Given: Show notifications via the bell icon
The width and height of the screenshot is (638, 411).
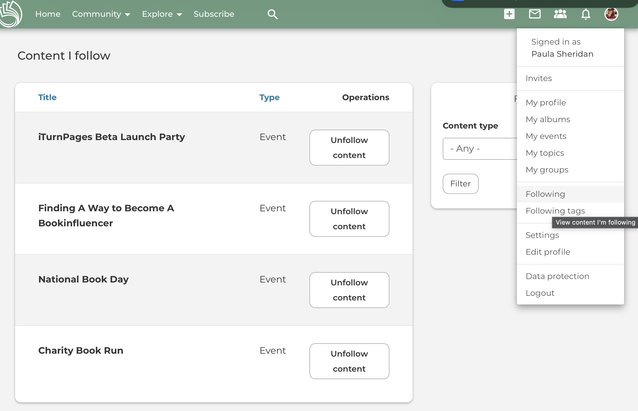Looking at the screenshot, I should tap(586, 14).
